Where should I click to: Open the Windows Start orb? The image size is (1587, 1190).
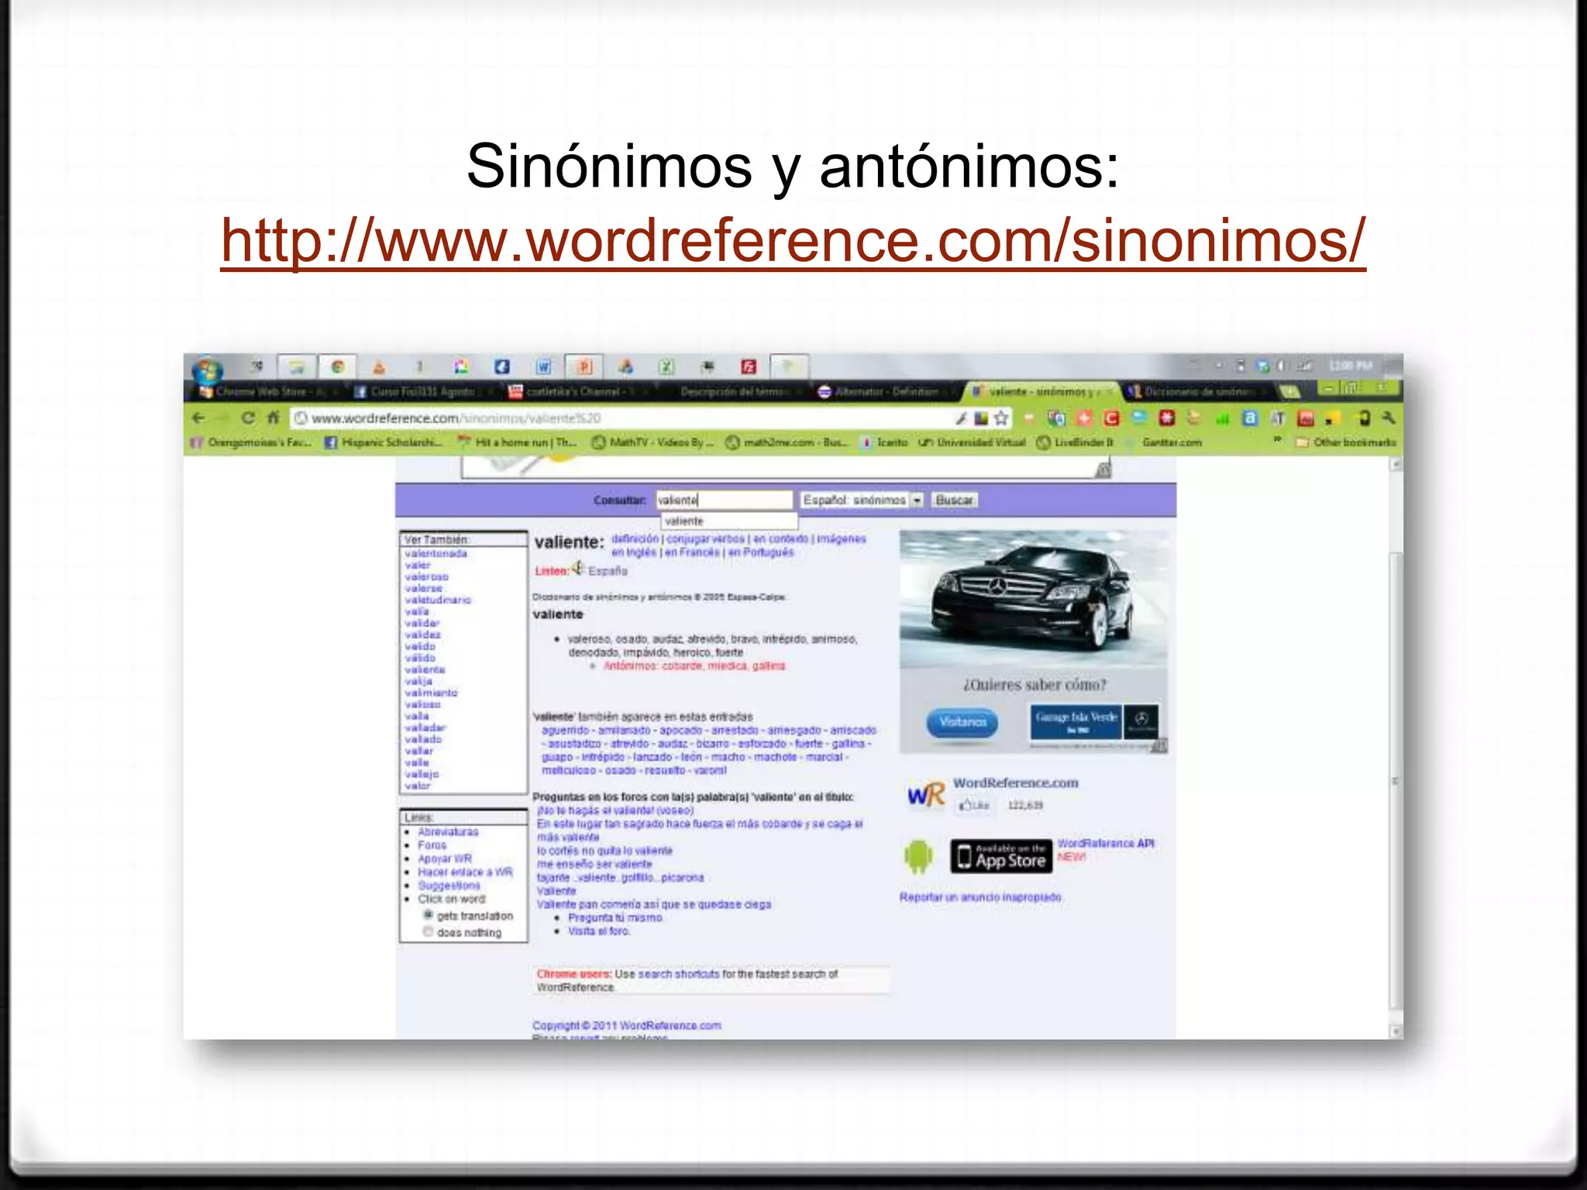tap(208, 369)
